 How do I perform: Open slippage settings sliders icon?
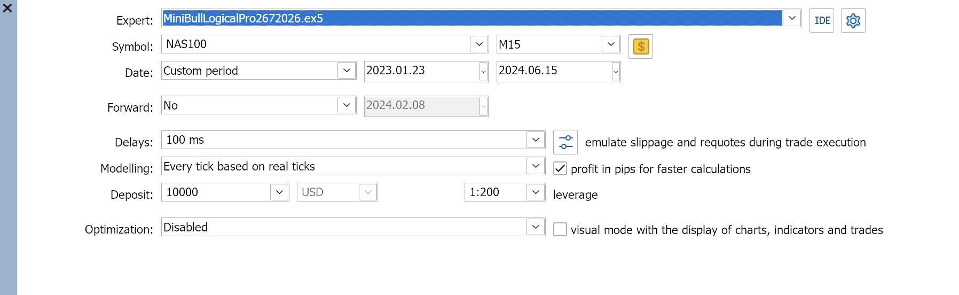tap(565, 142)
